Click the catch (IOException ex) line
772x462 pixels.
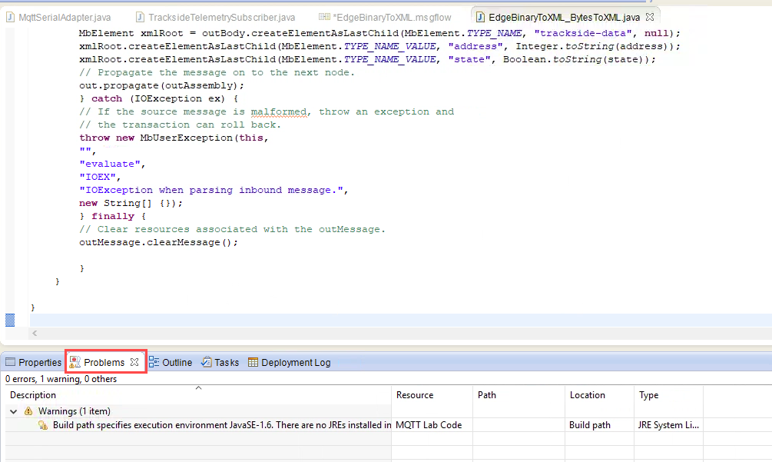coord(158,98)
